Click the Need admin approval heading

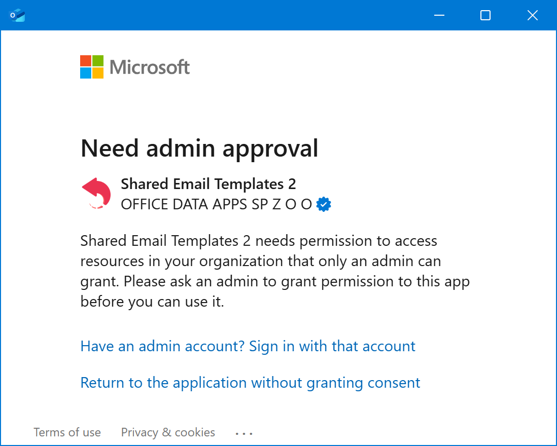click(199, 148)
